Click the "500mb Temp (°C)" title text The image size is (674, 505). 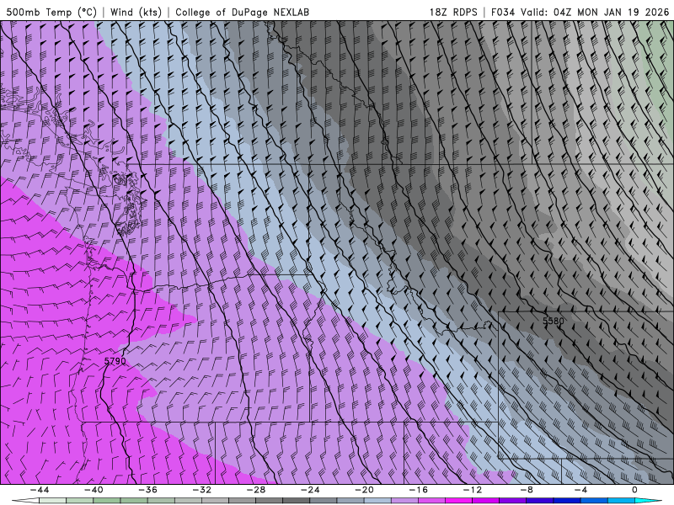click(51, 12)
